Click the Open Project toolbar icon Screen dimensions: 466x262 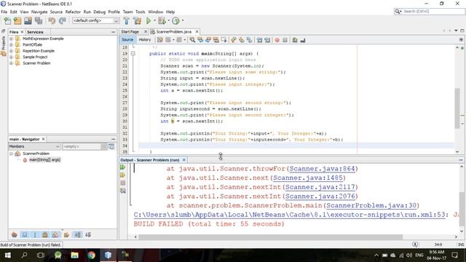[28, 21]
